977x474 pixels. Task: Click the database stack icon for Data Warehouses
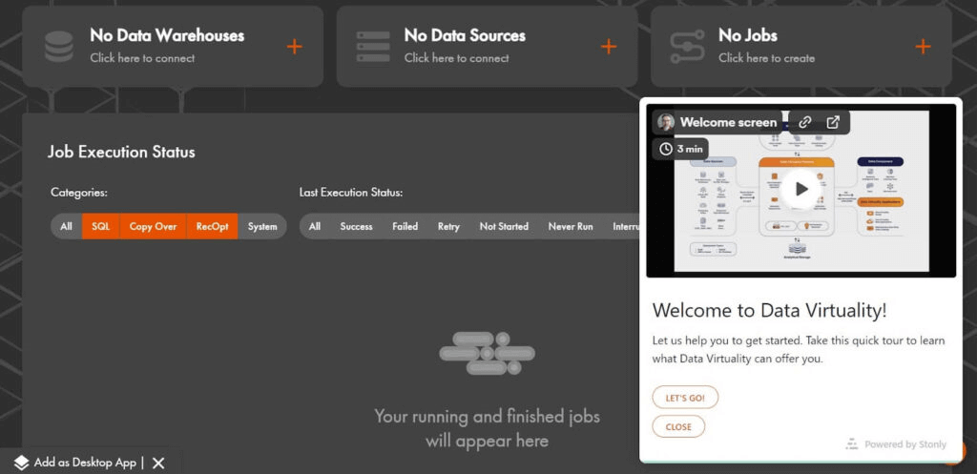59,46
